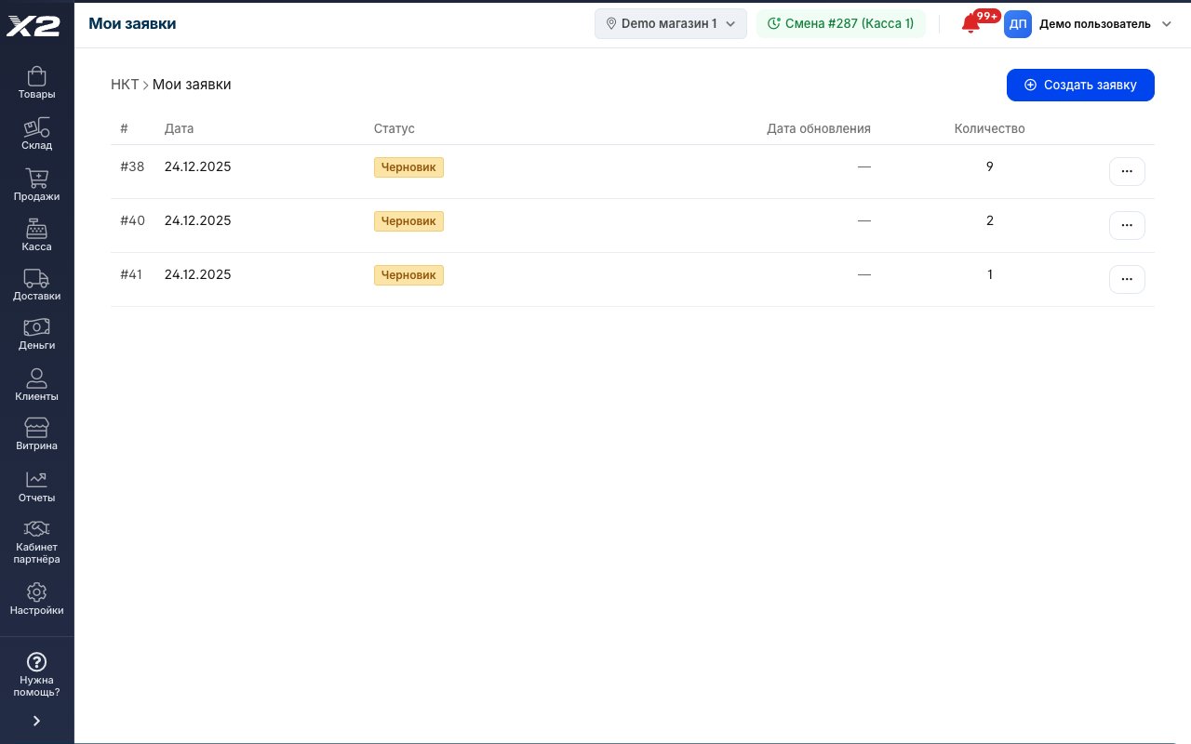Open the Продажи cart icon
The width and height of the screenshot is (1191, 744).
36,185
